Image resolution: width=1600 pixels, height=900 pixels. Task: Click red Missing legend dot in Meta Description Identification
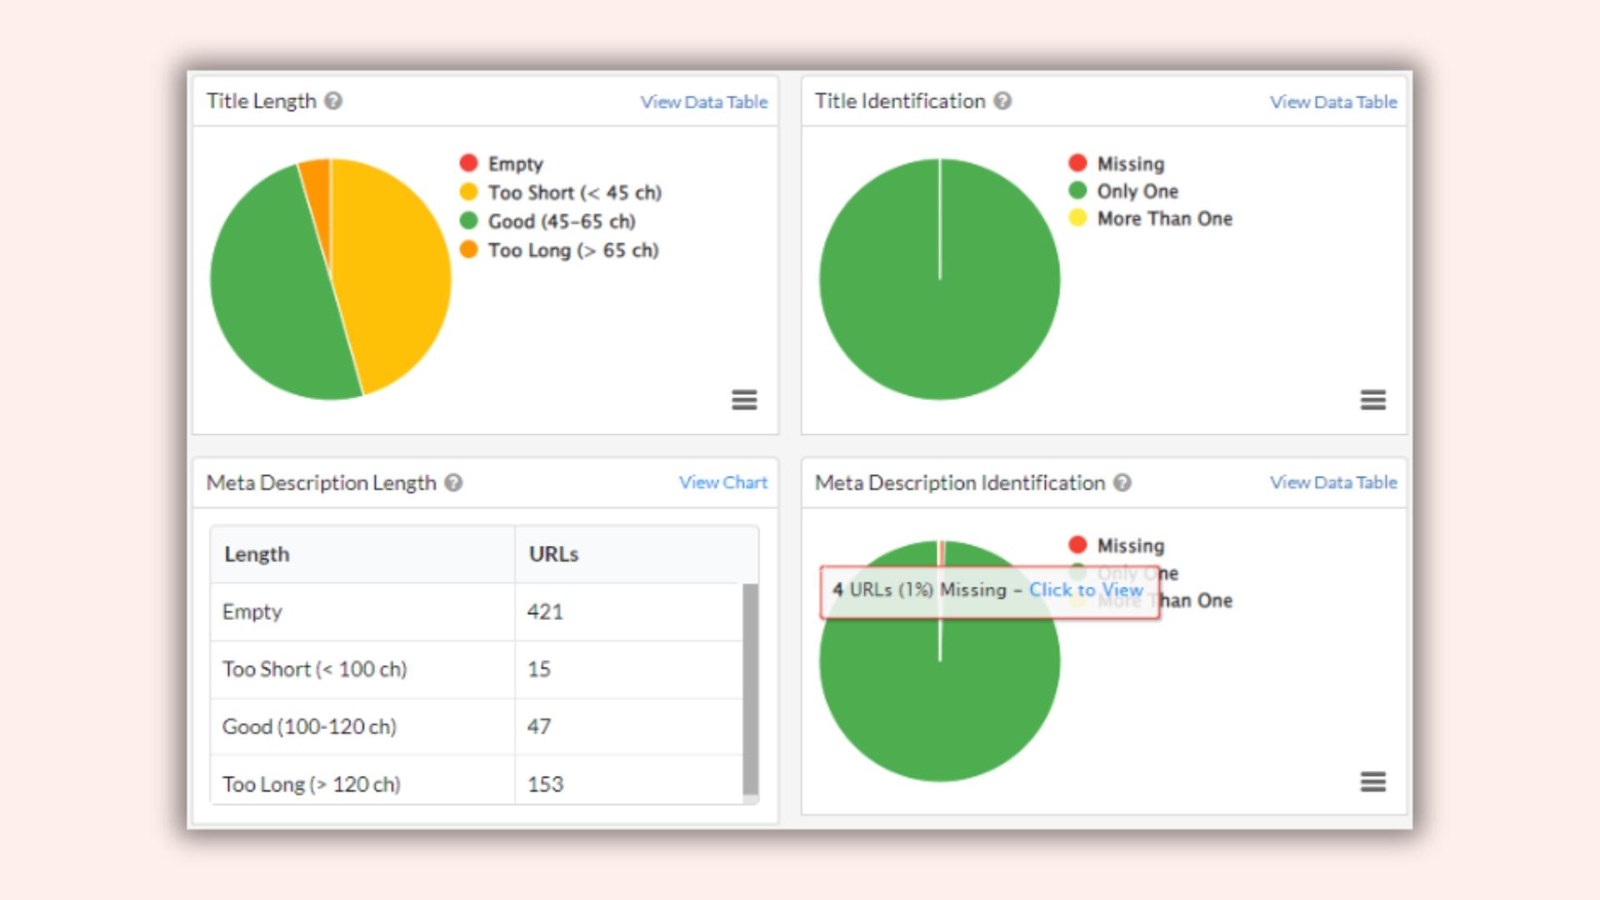click(x=1077, y=545)
